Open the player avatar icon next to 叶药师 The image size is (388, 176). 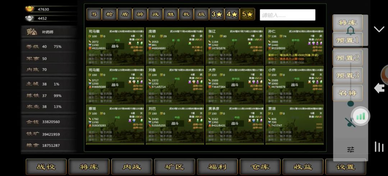(x=32, y=32)
